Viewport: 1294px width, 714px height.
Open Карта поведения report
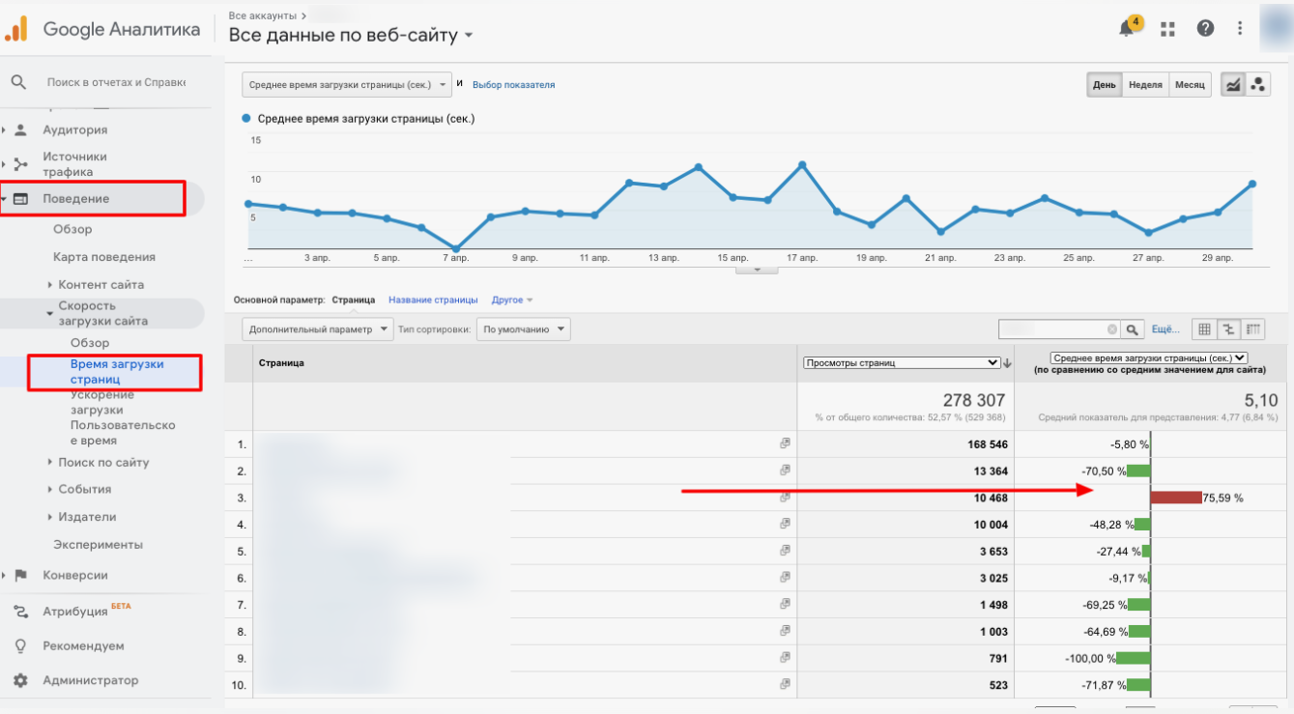[103, 257]
